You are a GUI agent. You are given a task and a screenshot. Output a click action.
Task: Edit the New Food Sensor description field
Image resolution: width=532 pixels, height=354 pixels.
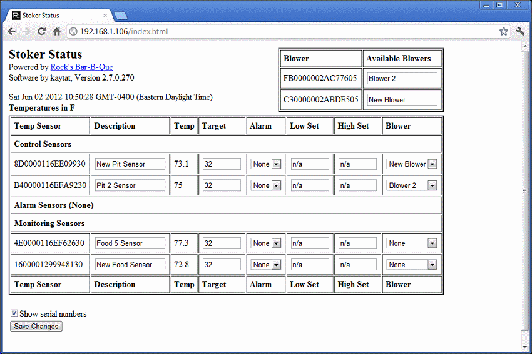[x=130, y=265]
